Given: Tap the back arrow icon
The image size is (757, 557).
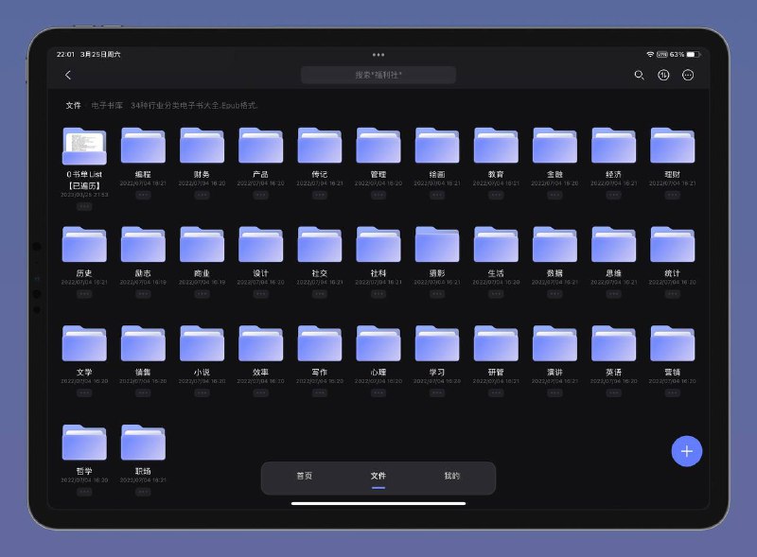Looking at the screenshot, I should tap(67, 75).
